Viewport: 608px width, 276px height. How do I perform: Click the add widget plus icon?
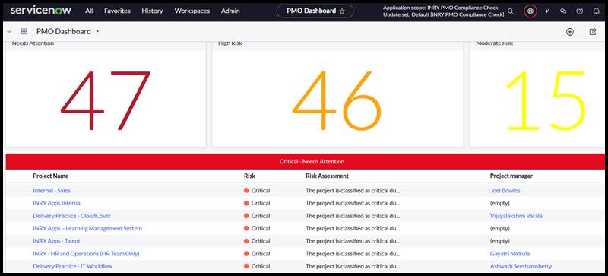(x=569, y=32)
